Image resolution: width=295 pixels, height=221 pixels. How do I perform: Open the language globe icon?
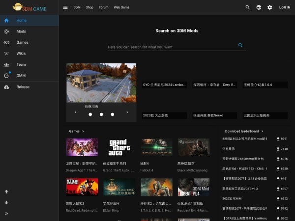[259, 7]
